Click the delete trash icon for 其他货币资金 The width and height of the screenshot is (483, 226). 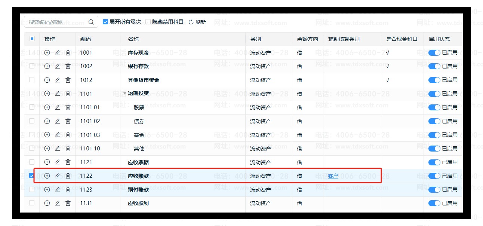pyautogui.click(x=68, y=80)
